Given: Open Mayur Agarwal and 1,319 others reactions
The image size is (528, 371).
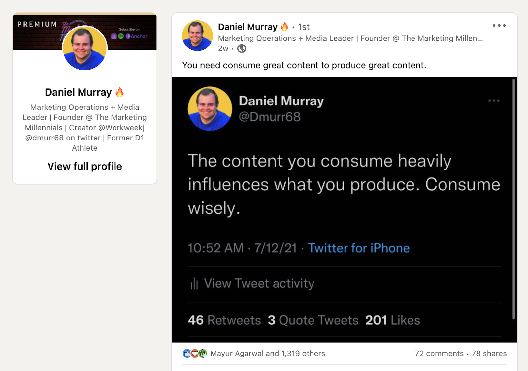Looking at the screenshot, I should [268, 354].
